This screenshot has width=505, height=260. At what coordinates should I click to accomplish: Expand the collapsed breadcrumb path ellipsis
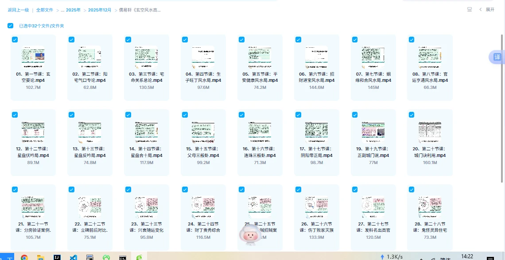point(62,10)
